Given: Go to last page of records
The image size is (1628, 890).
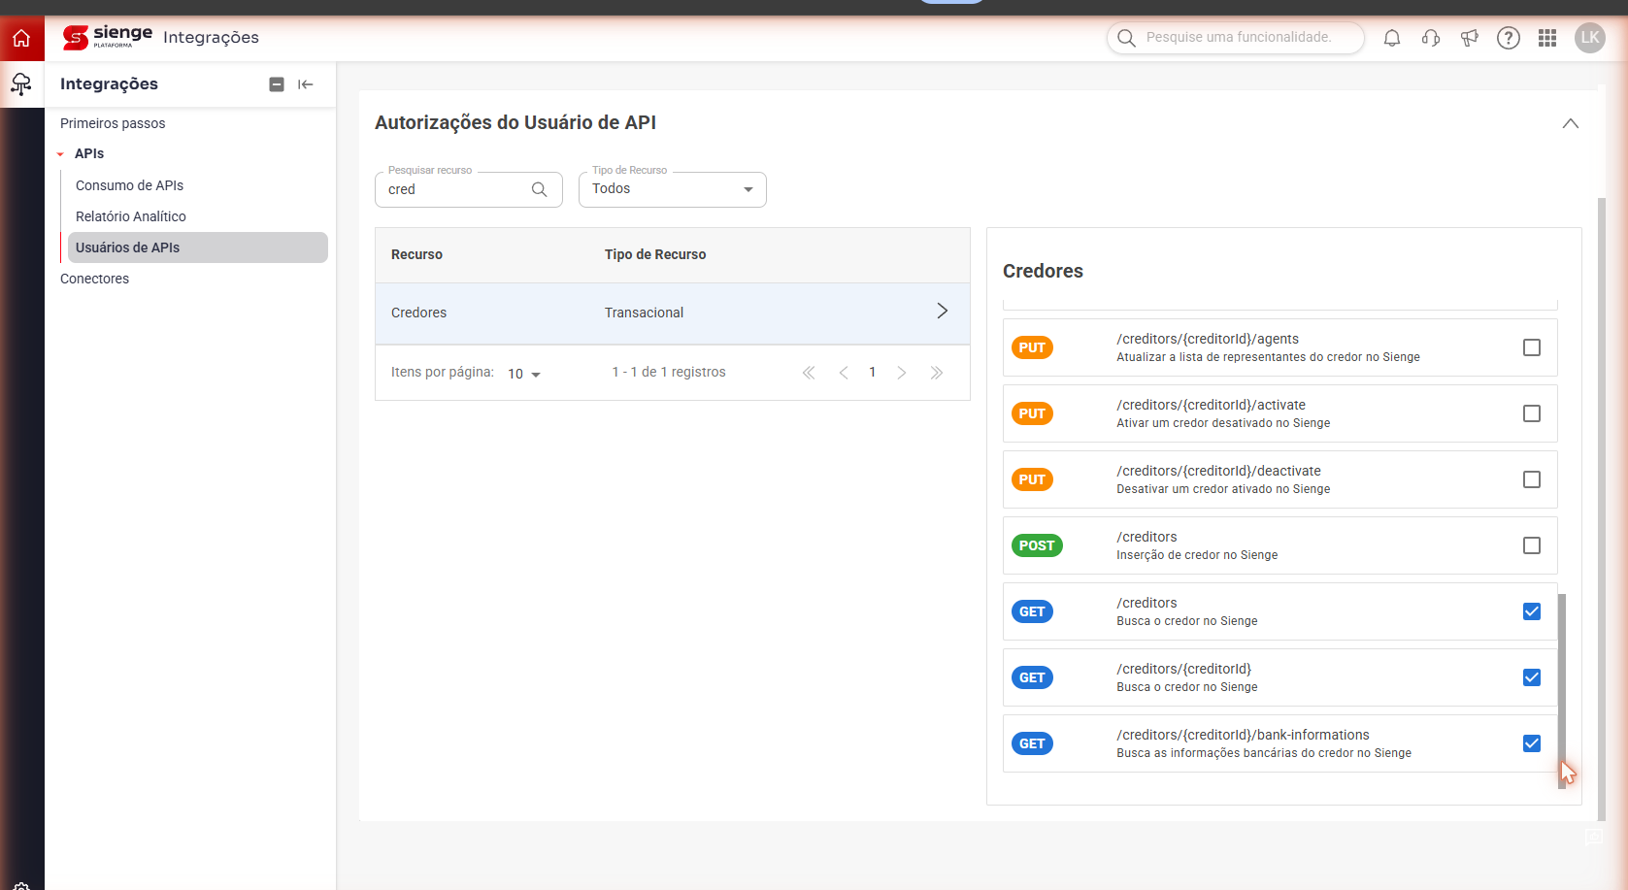Looking at the screenshot, I should [937, 373].
